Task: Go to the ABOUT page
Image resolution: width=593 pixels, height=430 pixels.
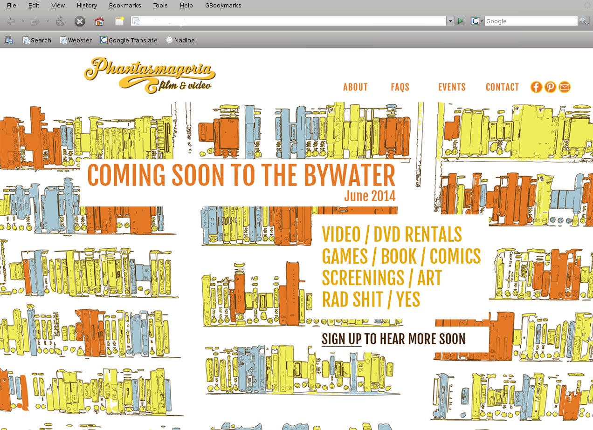Action: 355,87
